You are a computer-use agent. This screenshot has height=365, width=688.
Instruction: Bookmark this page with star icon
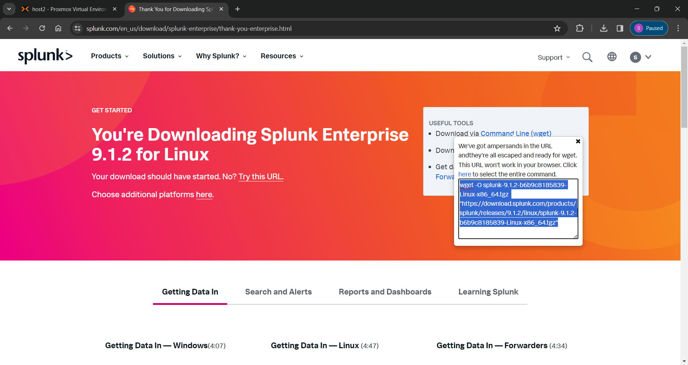coord(557,28)
